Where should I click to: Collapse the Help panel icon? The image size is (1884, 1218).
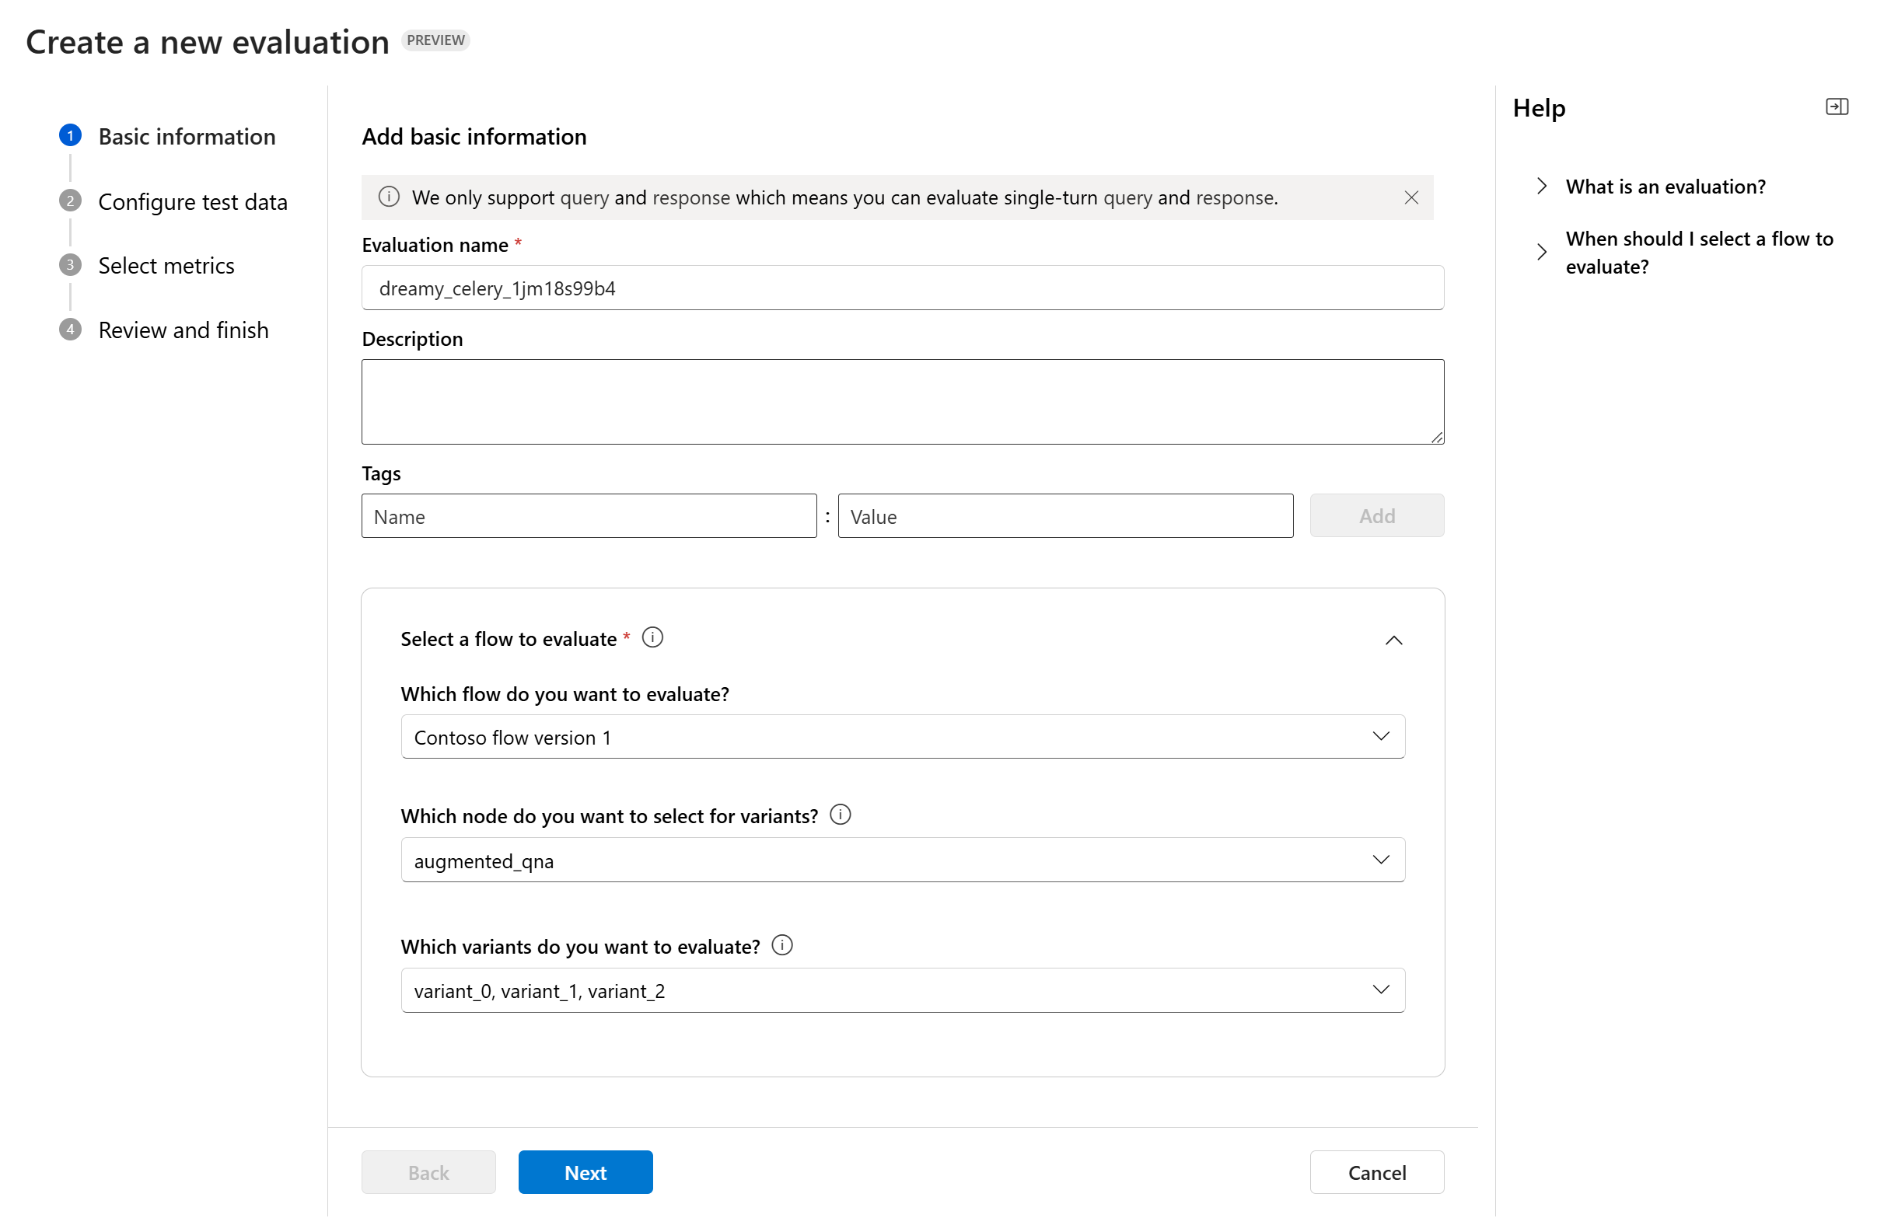(x=1836, y=106)
